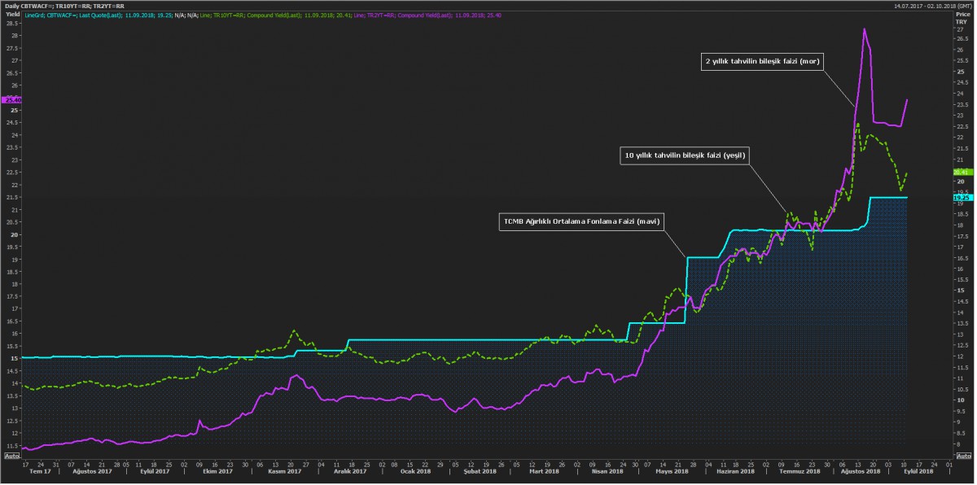This screenshot has width=977, height=485.
Task: Click the green 20.41 price tag
Action: click(962, 173)
